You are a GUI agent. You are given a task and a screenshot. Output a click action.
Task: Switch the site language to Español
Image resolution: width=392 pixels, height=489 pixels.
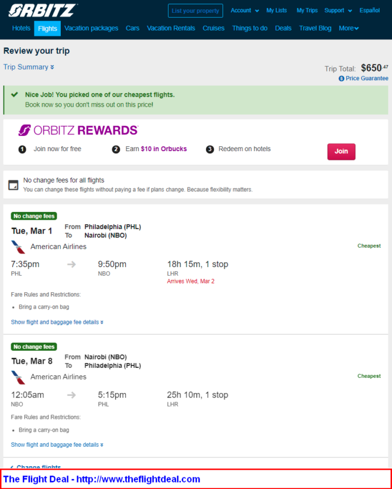pos(370,11)
